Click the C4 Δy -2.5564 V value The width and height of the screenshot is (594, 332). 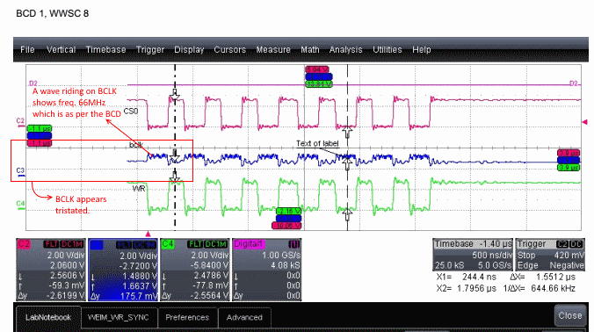[210, 296]
